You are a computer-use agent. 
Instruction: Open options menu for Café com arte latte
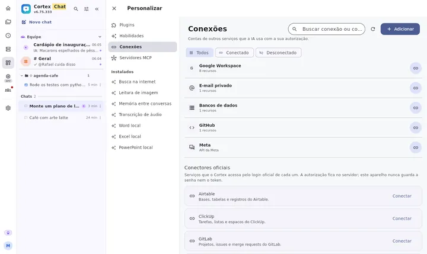pos(100,117)
